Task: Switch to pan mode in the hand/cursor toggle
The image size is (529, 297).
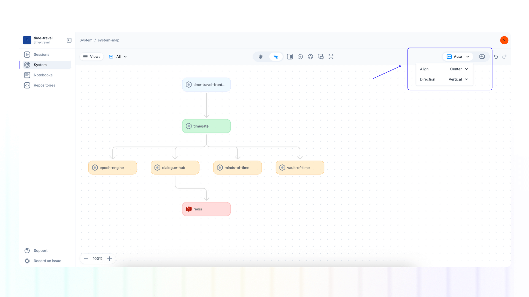Action: (x=260, y=57)
